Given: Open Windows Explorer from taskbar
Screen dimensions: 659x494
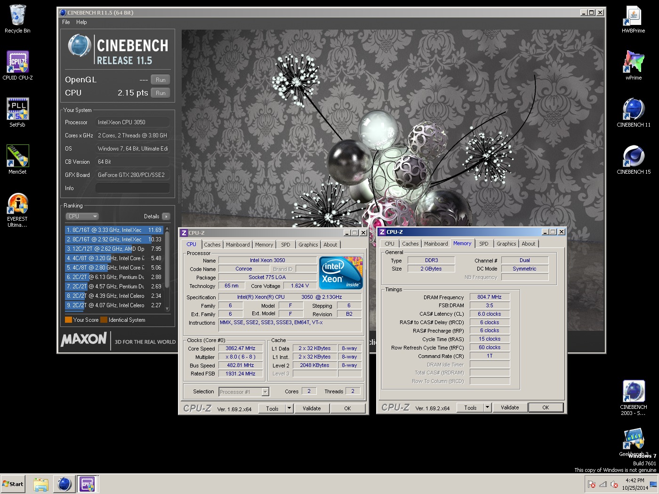Looking at the screenshot, I should (x=41, y=484).
